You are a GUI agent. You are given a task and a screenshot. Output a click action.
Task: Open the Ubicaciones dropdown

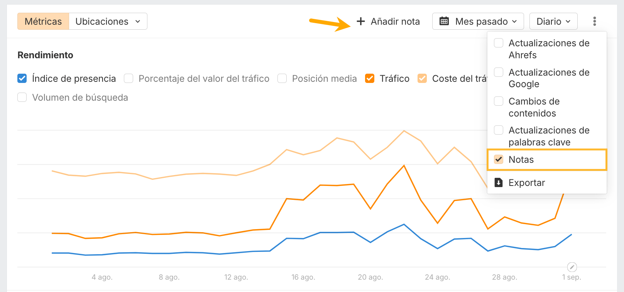click(x=108, y=21)
